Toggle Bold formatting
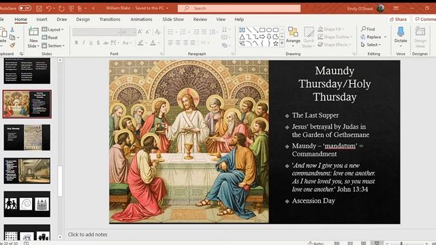Screen dimensions: 436x245 pos(76,43)
